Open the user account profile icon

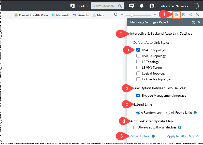pyautogui.click(x=152, y=6)
